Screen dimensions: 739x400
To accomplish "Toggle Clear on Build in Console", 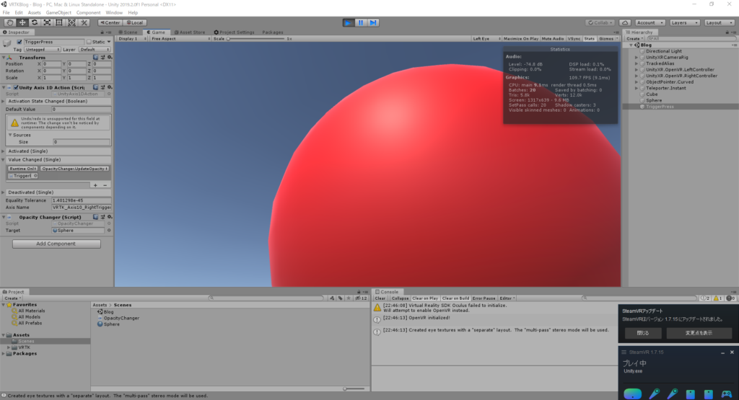I will 455,298.
